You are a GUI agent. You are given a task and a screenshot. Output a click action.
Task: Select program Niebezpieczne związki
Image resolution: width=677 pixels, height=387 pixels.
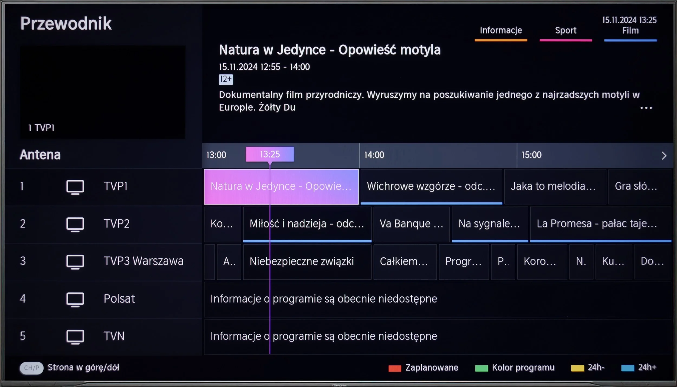pos(307,262)
